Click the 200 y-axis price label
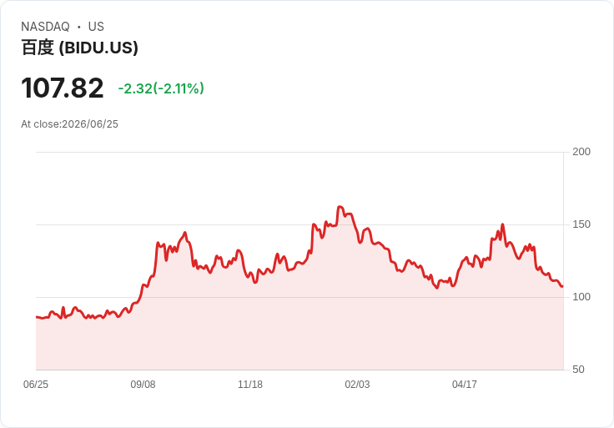 click(x=581, y=152)
